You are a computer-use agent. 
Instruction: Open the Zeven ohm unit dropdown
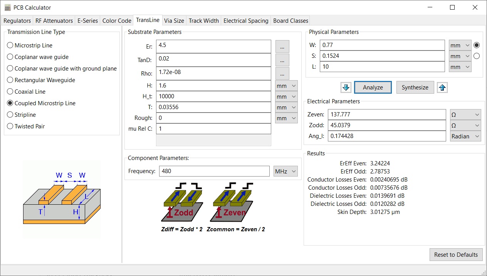pyautogui.click(x=465, y=114)
